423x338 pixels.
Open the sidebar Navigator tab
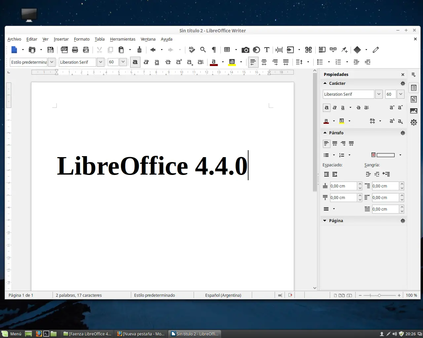[x=414, y=122]
